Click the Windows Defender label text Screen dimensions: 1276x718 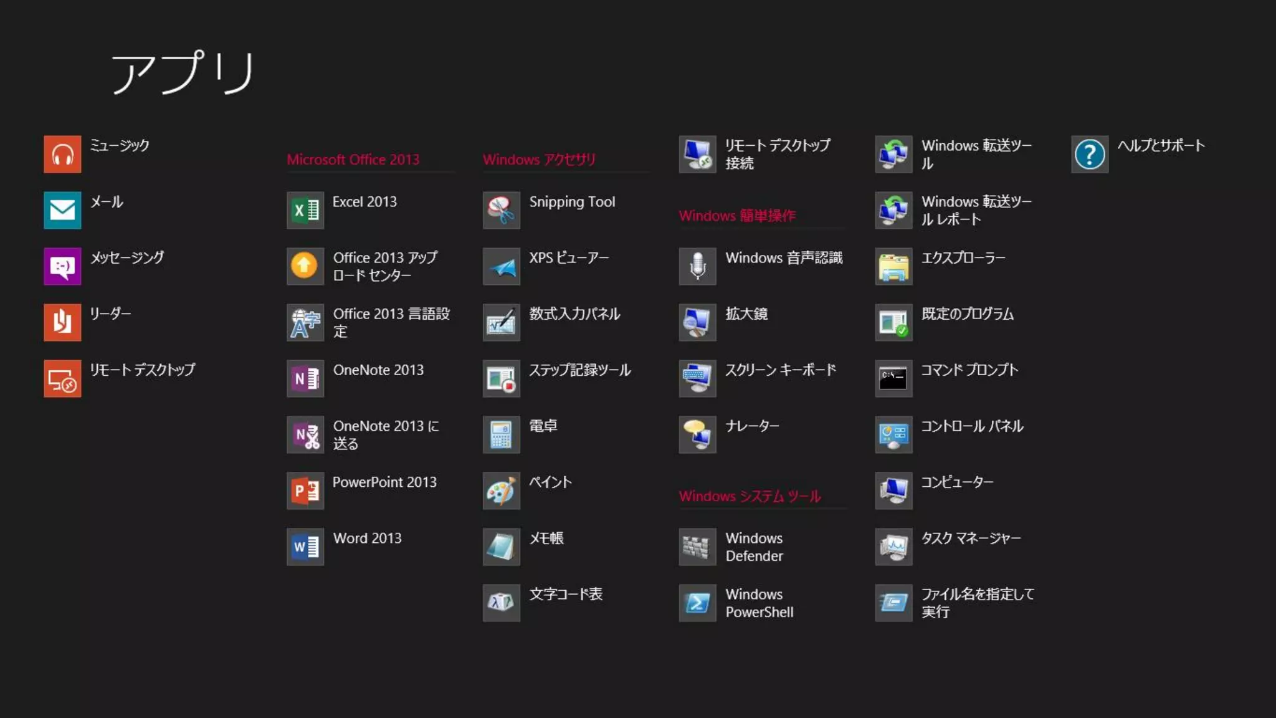click(755, 547)
